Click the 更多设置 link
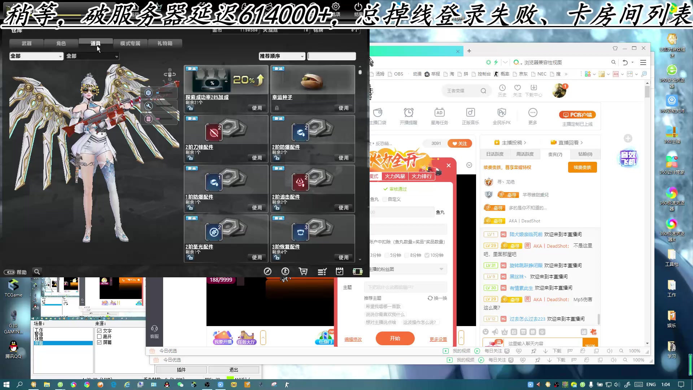This screenshot has height=390, width=693. tap(438, 339)
